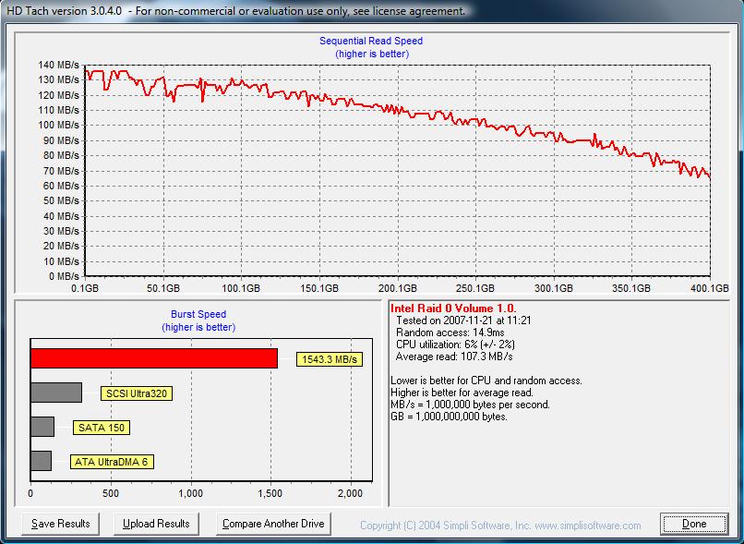
Task: Click the 140 MB/s axis label
Action: pyautogui.click(x=59, y=65)
